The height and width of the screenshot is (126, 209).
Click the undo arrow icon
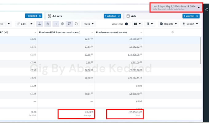[x=56, y=24]
